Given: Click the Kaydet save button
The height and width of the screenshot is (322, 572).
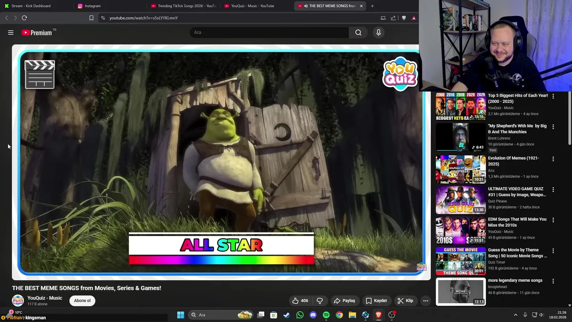Looking at the screenshot, I should pos(376,301).
